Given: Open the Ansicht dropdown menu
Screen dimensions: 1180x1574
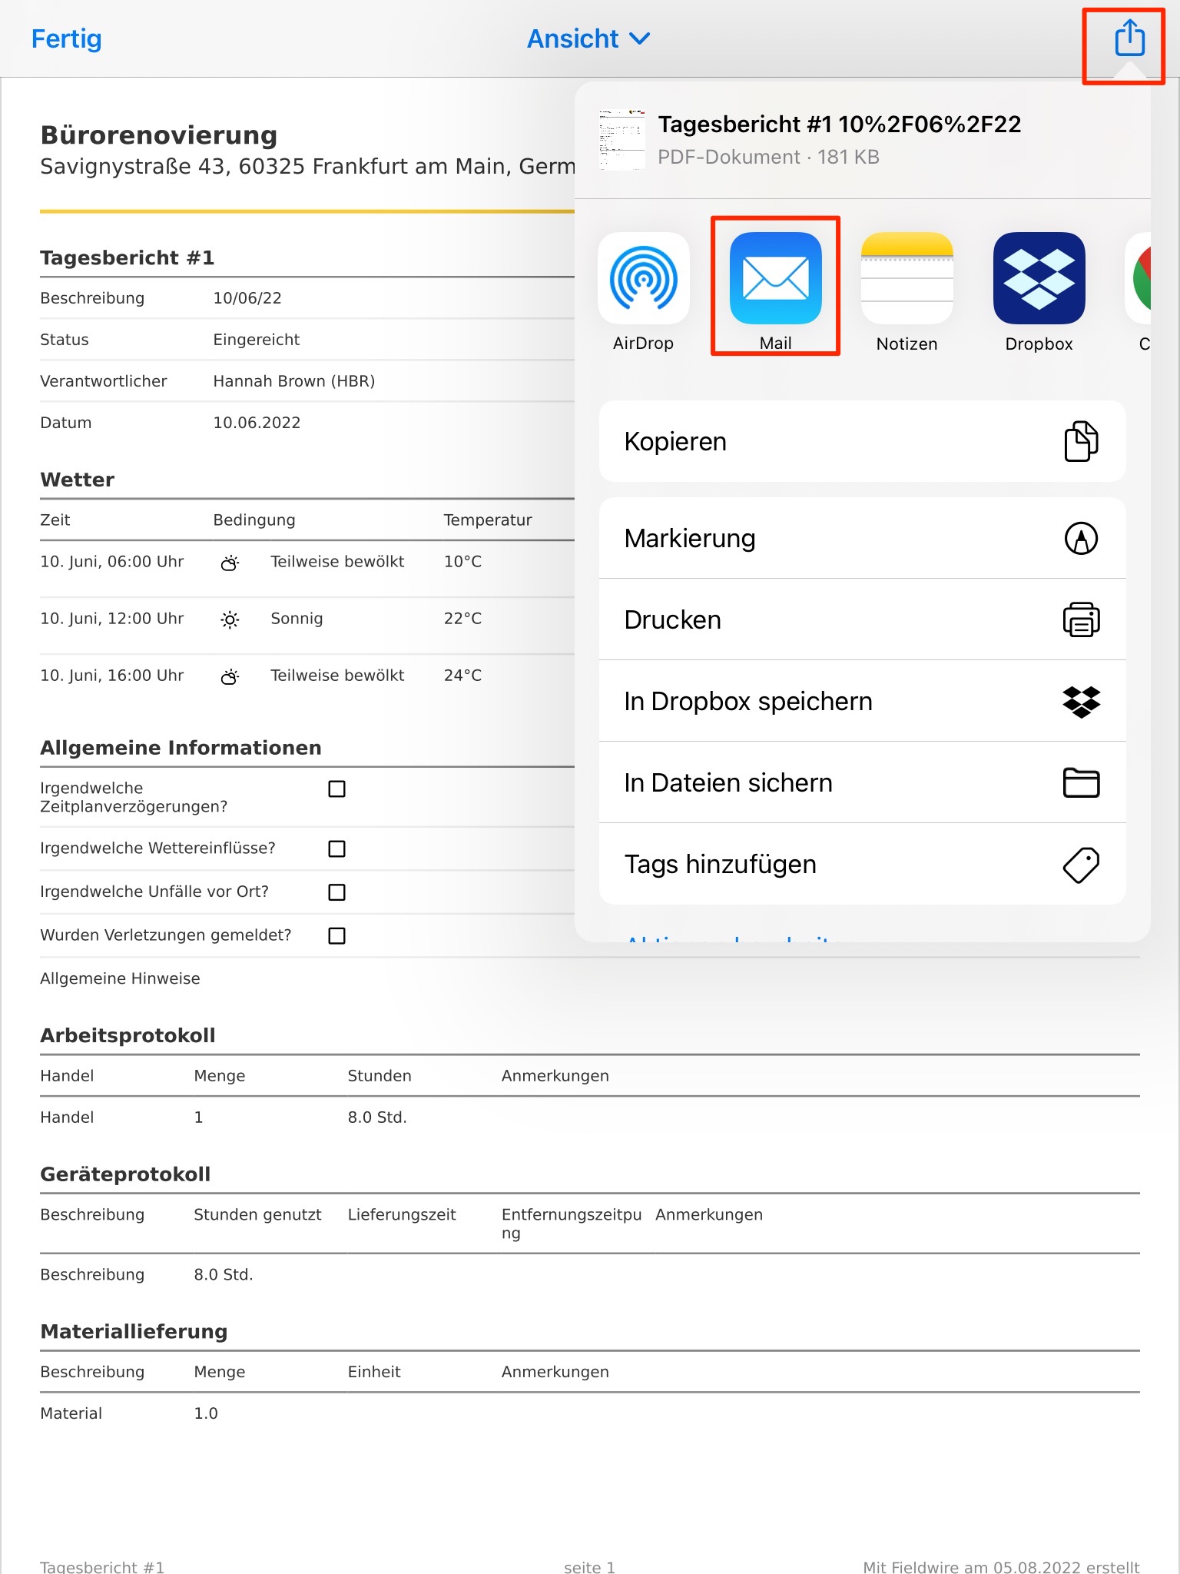Looking at the screenshot, I should point(588,38).
